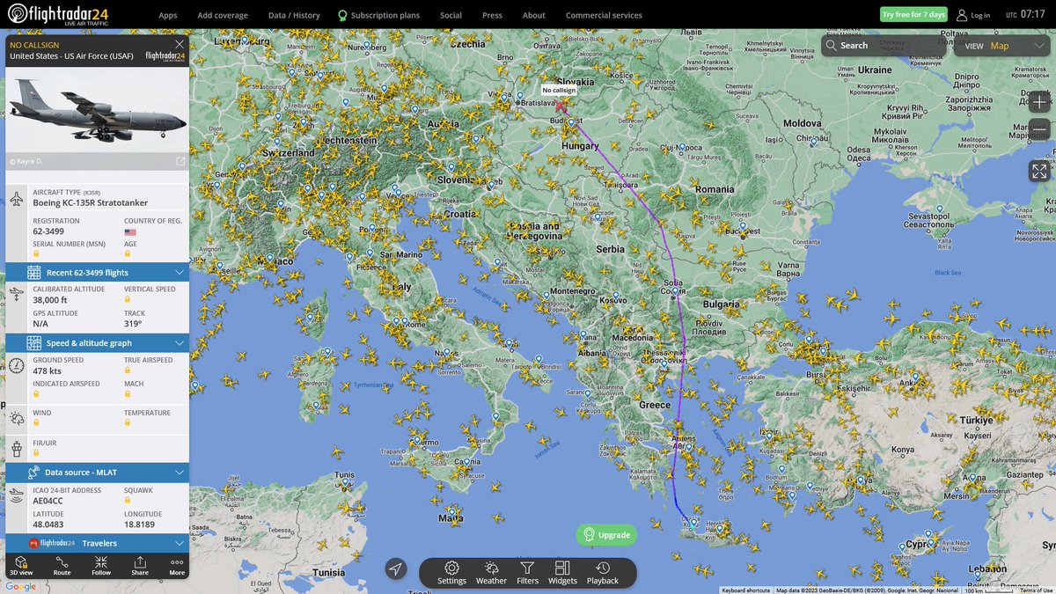This screenshot has height=594, width=1056.
Task: Click the ground speed 478 kts
Action: click(x=47, y=370)
